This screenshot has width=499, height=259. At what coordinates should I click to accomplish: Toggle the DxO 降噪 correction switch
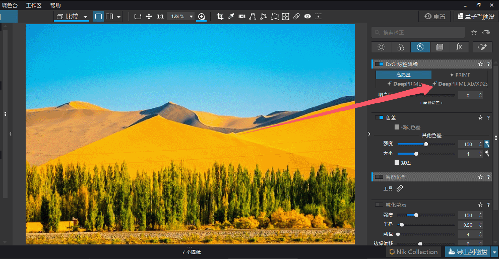(379, 64)
